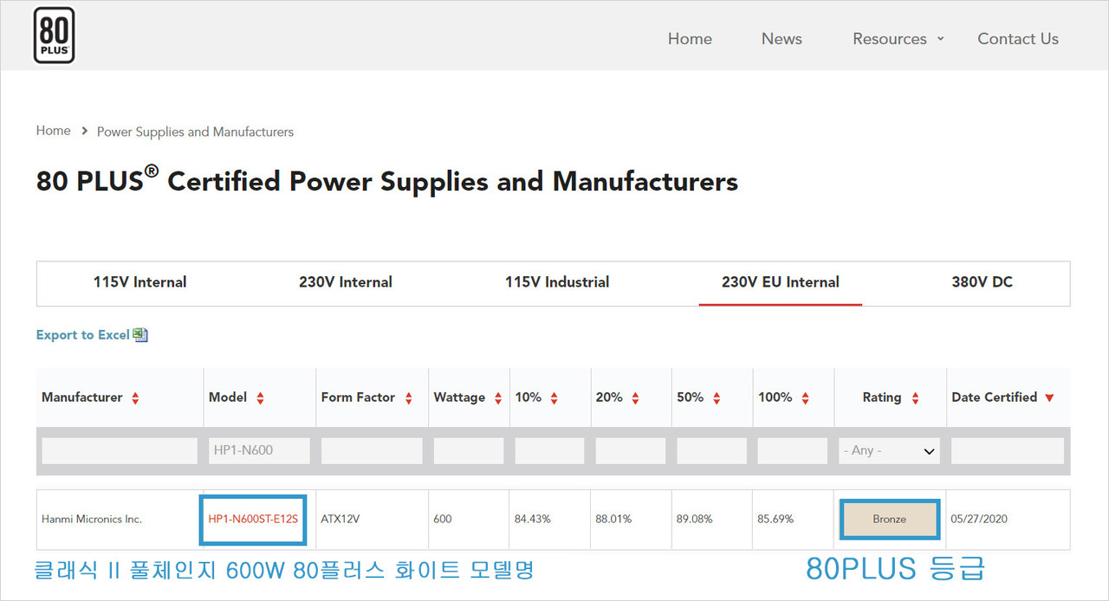The width and height of the screenshot is (1109, 601).
Task: Open the Rating filter '- Any -' dropdown
Action: click(889, 450)
